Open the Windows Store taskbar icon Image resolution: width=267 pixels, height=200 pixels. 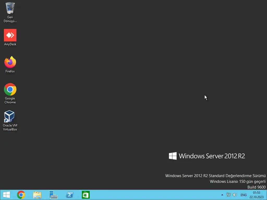pos(86,195)
